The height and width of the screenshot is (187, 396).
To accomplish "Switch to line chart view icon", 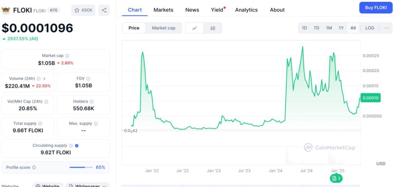I will [x=195, y=28].
